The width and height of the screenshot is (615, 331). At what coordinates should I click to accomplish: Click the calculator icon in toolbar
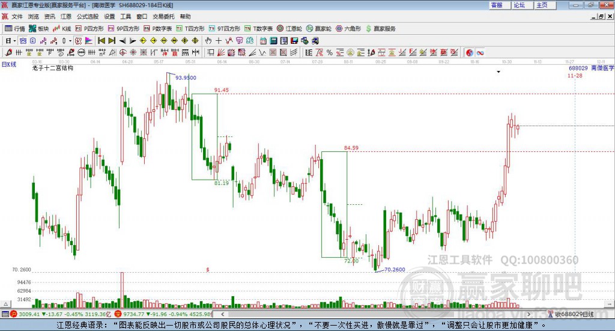point(274,41)
